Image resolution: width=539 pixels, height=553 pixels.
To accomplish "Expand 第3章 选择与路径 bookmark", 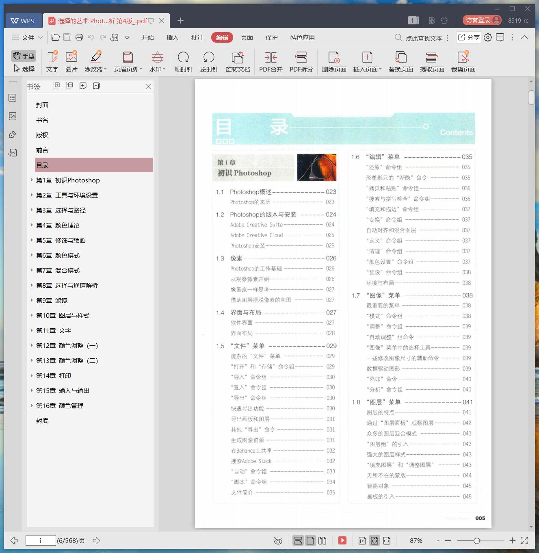I will point(32,210).
